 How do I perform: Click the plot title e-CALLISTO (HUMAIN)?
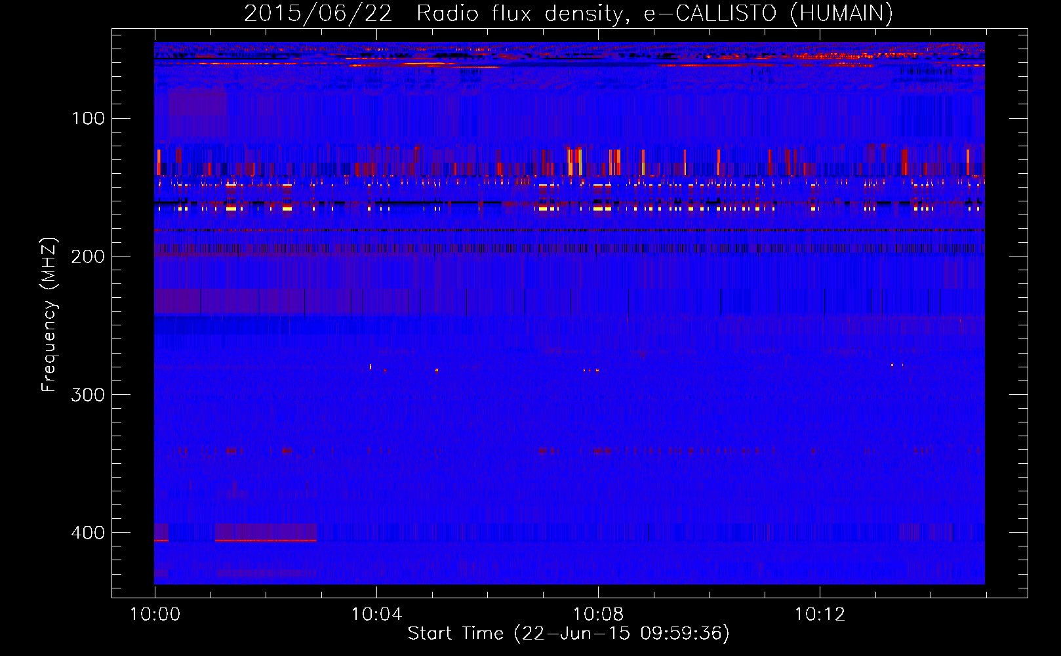coord(769,13)
